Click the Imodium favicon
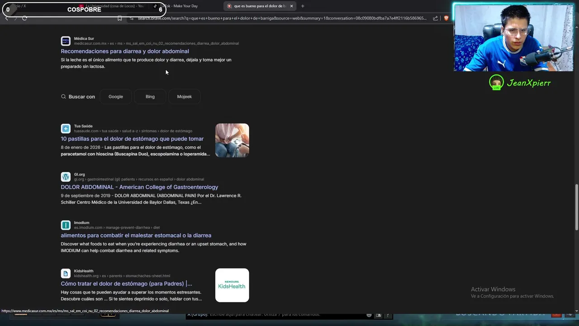The width and height of the screenshot is (579, 326). [x=66, y=225]
